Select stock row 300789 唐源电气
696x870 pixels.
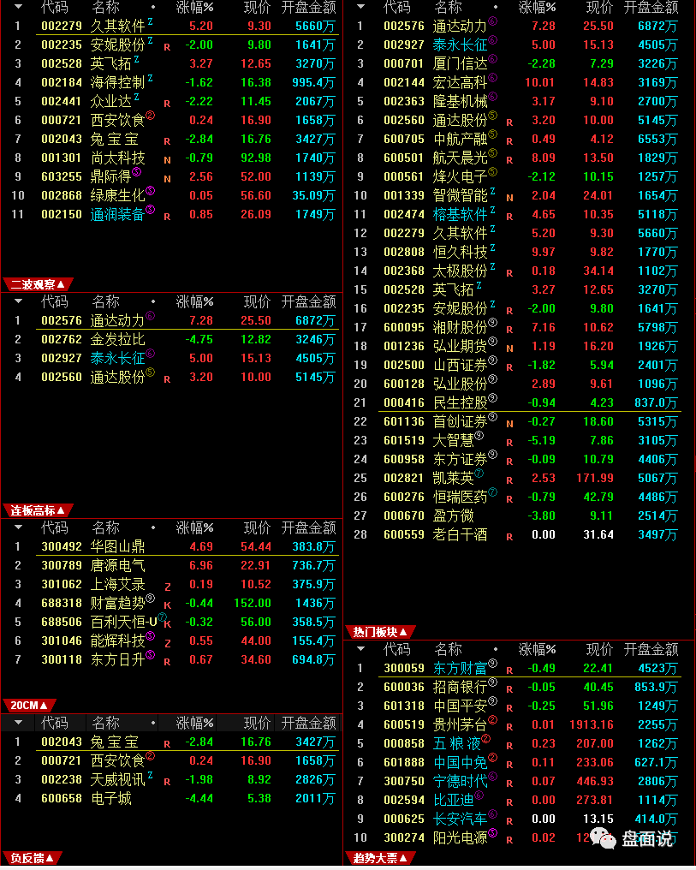pyautogui.click(x=172, y=565)
